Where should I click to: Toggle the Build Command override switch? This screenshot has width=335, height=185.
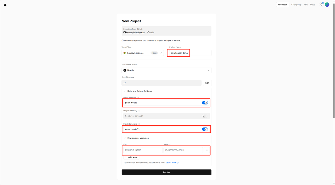[205, 103]
